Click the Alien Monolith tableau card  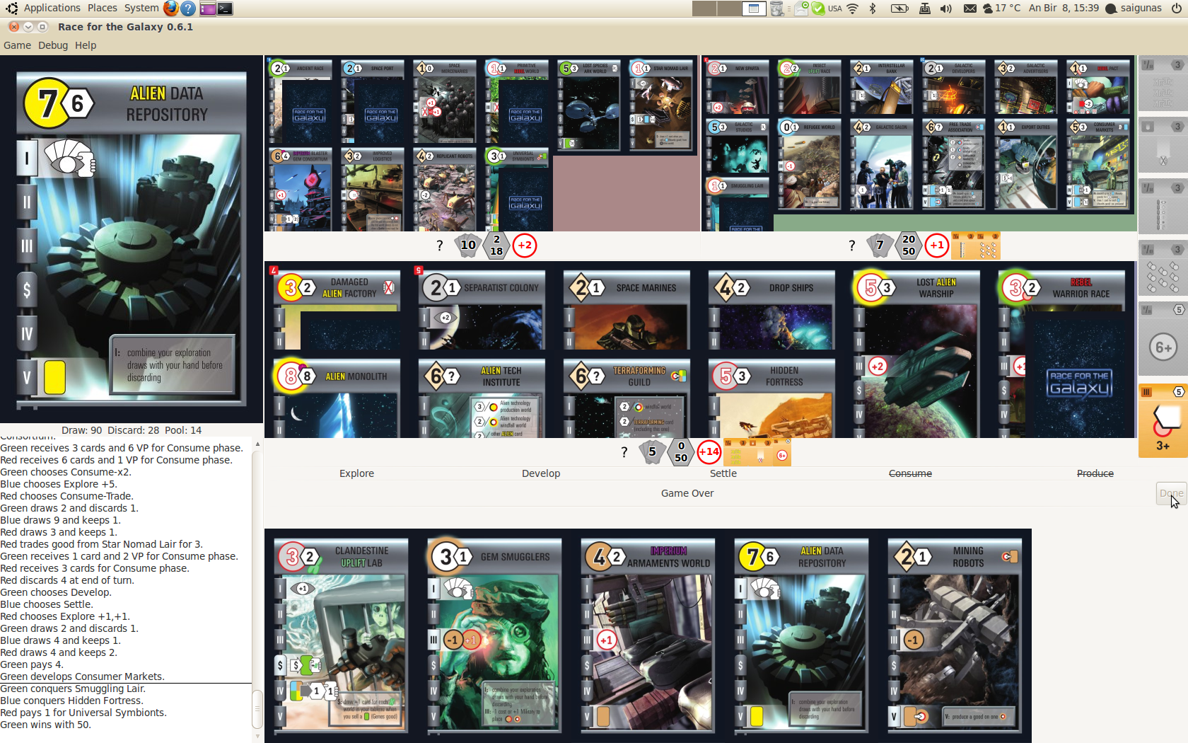click(337, 398)
